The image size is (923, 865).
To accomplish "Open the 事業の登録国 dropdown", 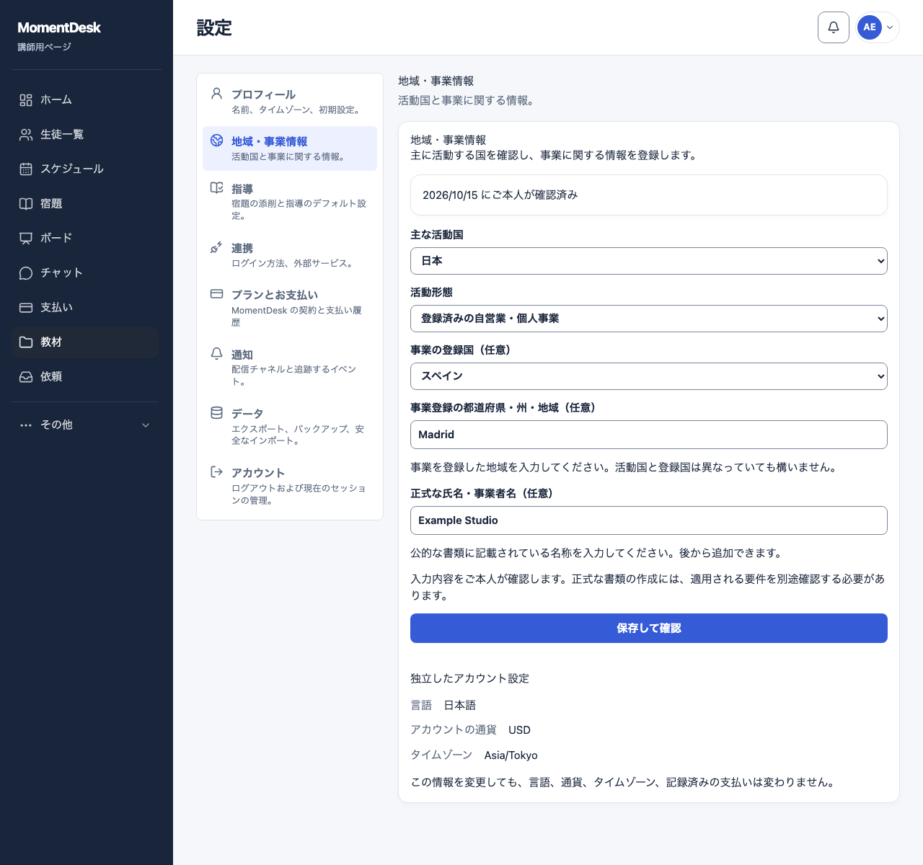I will (649, 376).
